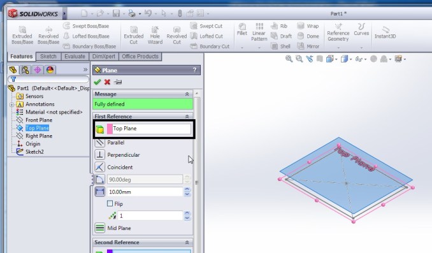Expand the Annotations tree node
This screenshot has width=432, height=253.
click(x=11, y=105)
